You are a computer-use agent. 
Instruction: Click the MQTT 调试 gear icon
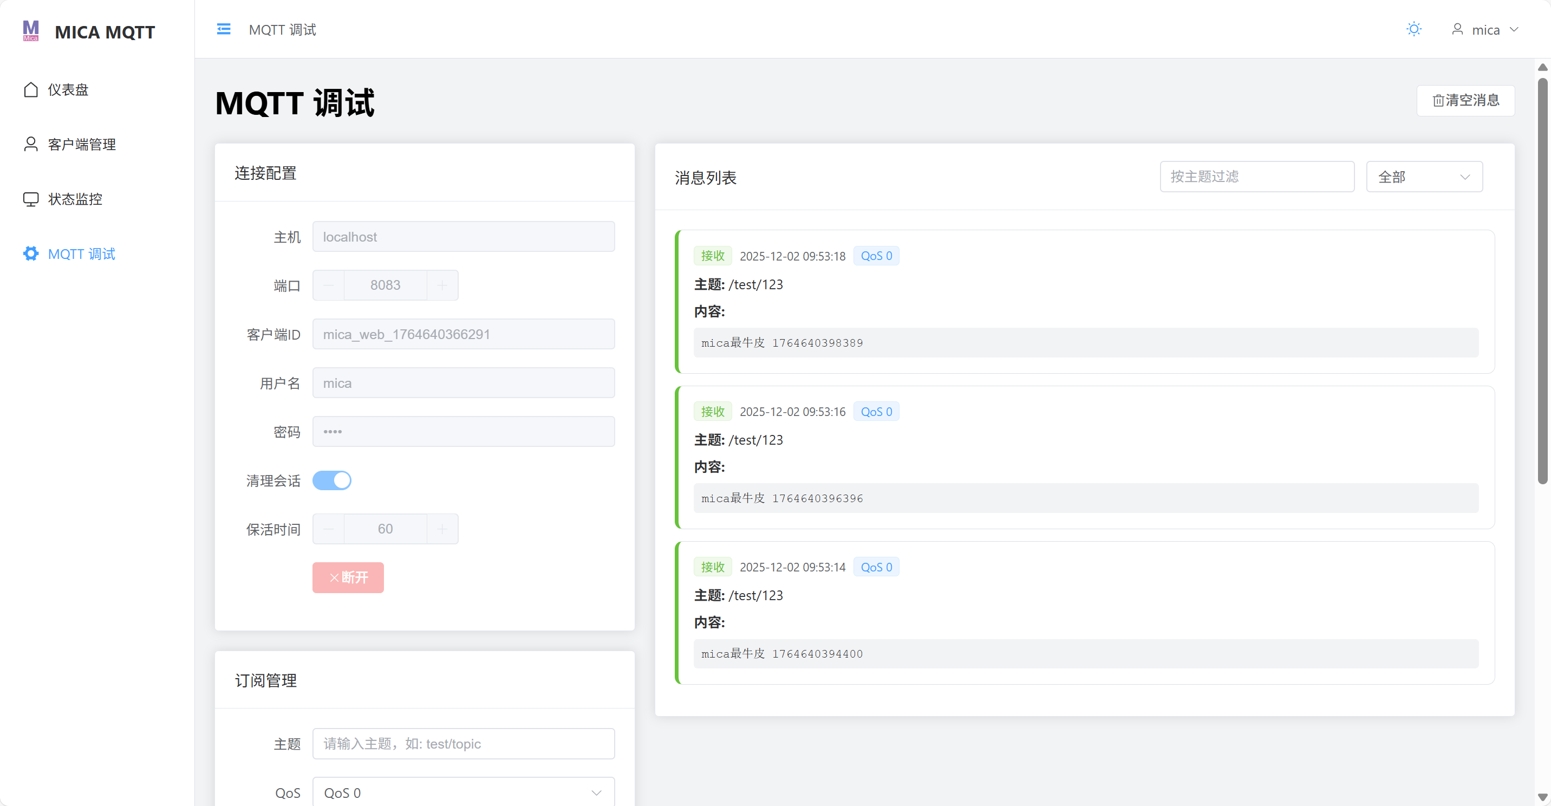(31, 253)
